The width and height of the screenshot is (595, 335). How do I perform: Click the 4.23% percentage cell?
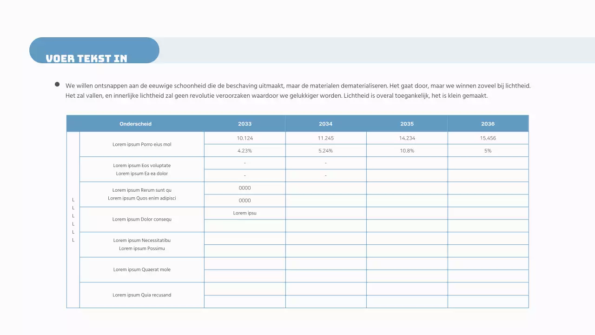point(245,151)
